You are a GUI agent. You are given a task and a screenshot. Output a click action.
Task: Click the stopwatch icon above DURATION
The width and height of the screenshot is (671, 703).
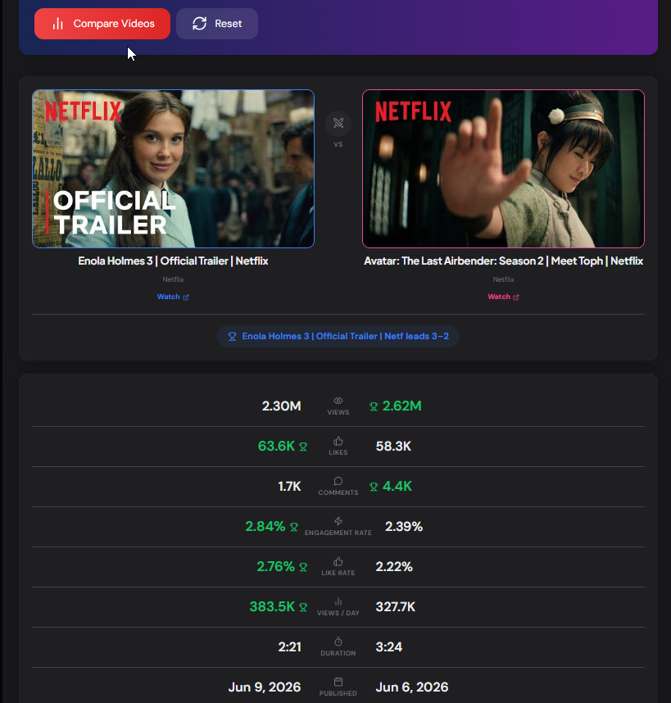(x=338, y=642)
